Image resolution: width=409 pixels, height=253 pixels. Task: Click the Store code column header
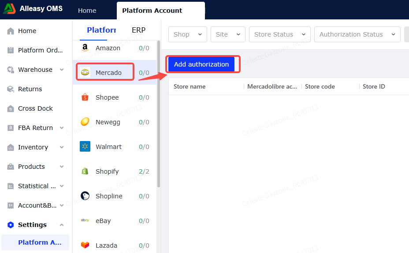(x=320, y=86)
